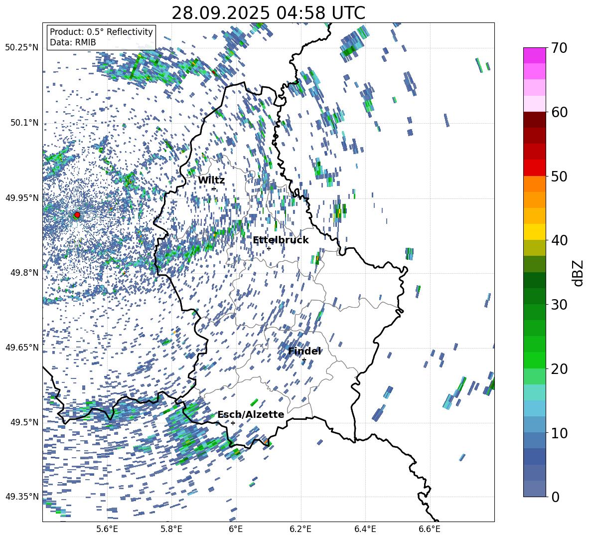
Task: Click the dBZ colorbar axis label
Action: [578, 273]
